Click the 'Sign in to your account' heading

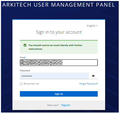pyautogui.click(x=59, y=32)
